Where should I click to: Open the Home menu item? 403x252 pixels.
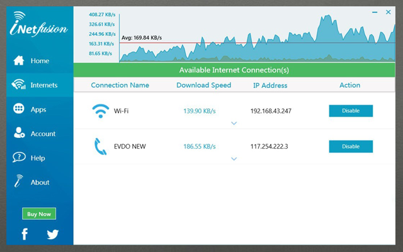(x=40, y=61)
